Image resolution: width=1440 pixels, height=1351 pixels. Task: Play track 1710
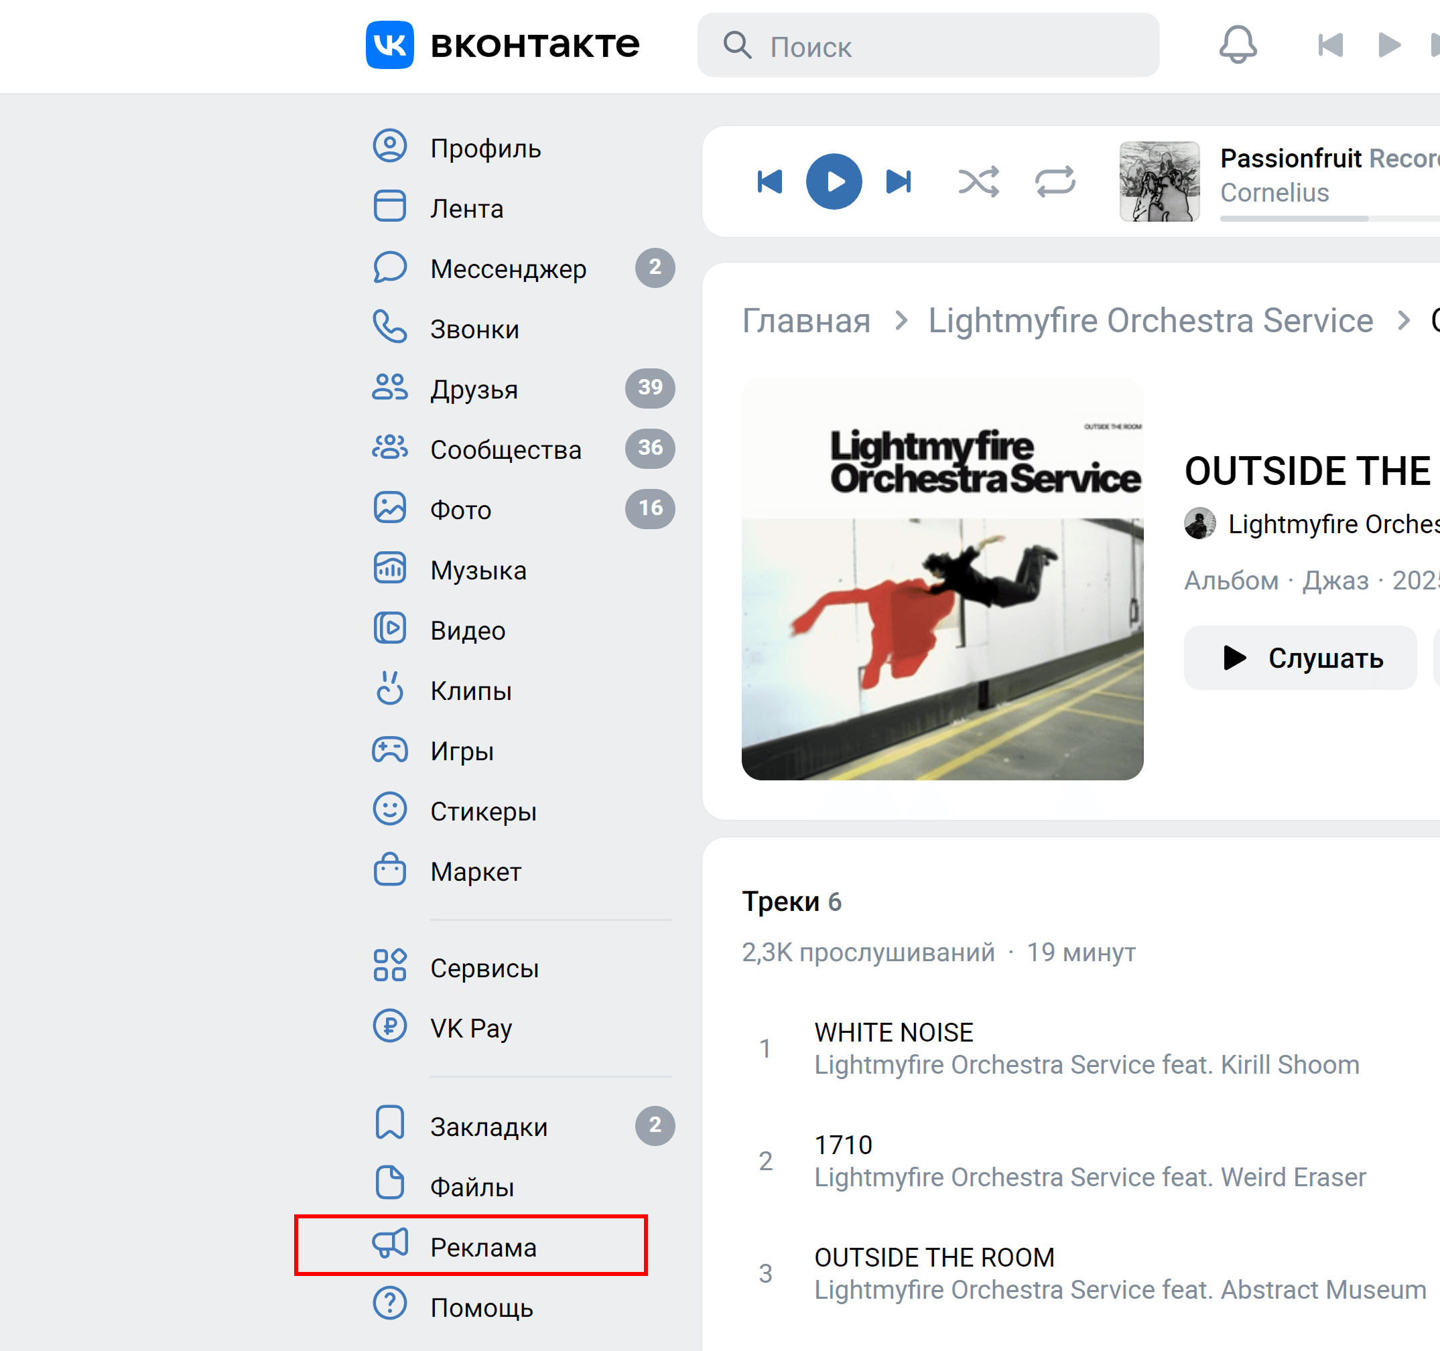point(843,1145)
